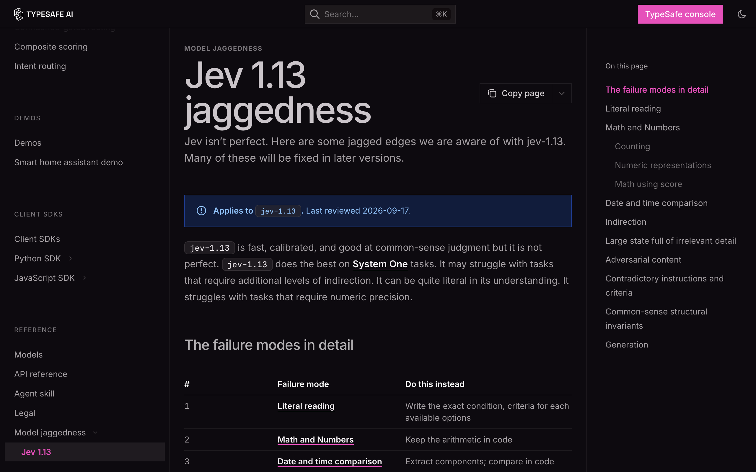
Task: Toggle dark mode with the moon icon
Action: [x=742, y=14]
